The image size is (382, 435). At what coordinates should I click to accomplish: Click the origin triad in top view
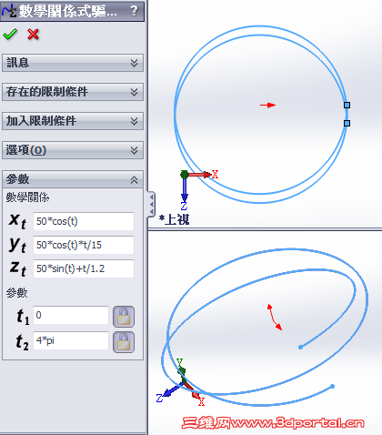tap(199, 189)
